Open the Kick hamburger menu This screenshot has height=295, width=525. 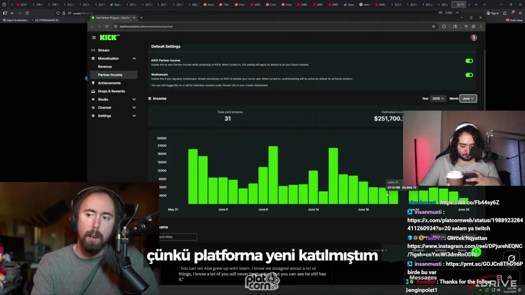[x=94, y=38]
